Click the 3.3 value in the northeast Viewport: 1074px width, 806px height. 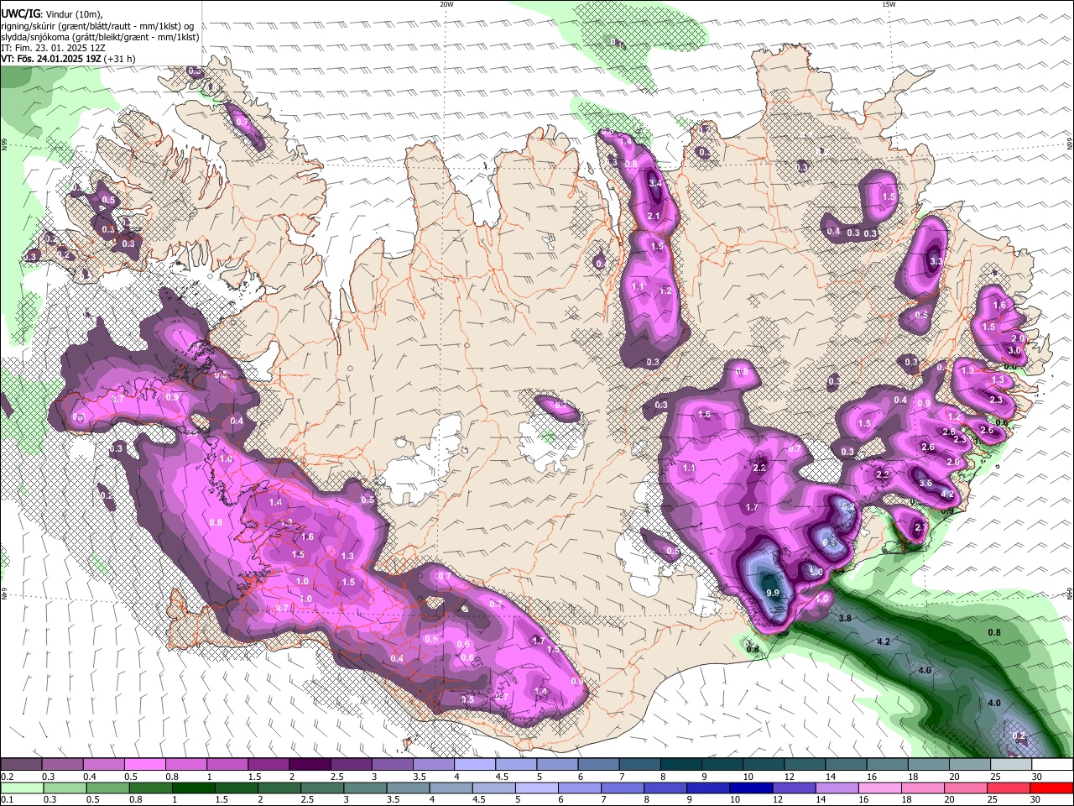point(936,262)
